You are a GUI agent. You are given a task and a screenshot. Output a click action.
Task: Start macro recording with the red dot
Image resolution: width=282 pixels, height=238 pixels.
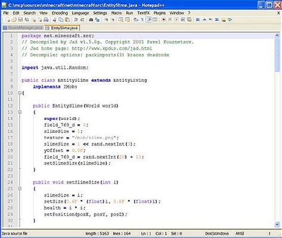(x=164, y=20)
